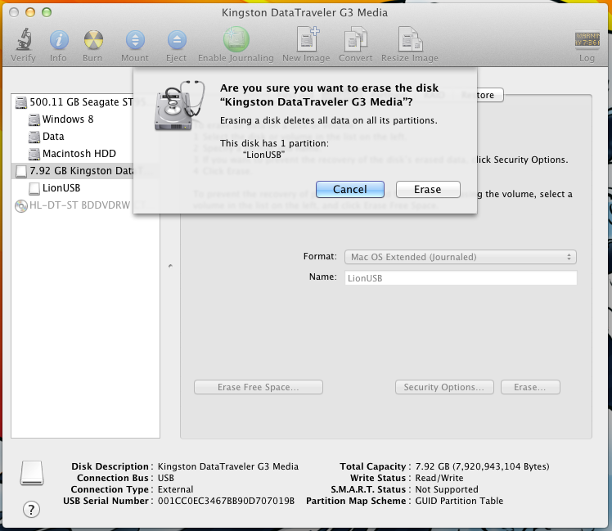Click the GUID Partition Table text

coord(459,501)
